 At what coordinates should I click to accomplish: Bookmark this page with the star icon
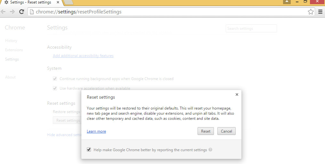pyautogui.click(x=311, y=12)
